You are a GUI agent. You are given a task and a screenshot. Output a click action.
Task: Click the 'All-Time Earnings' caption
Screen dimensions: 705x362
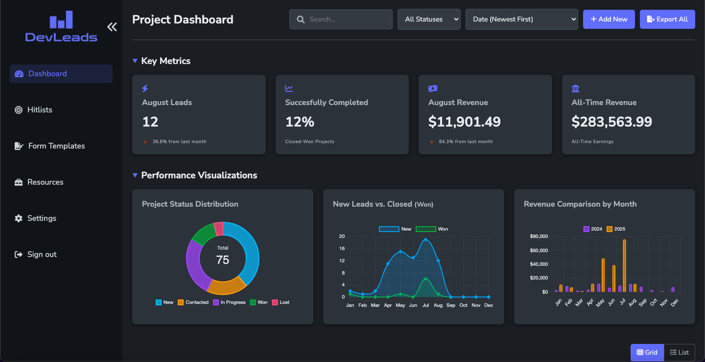pyautogui.click(x=592, y=142)
